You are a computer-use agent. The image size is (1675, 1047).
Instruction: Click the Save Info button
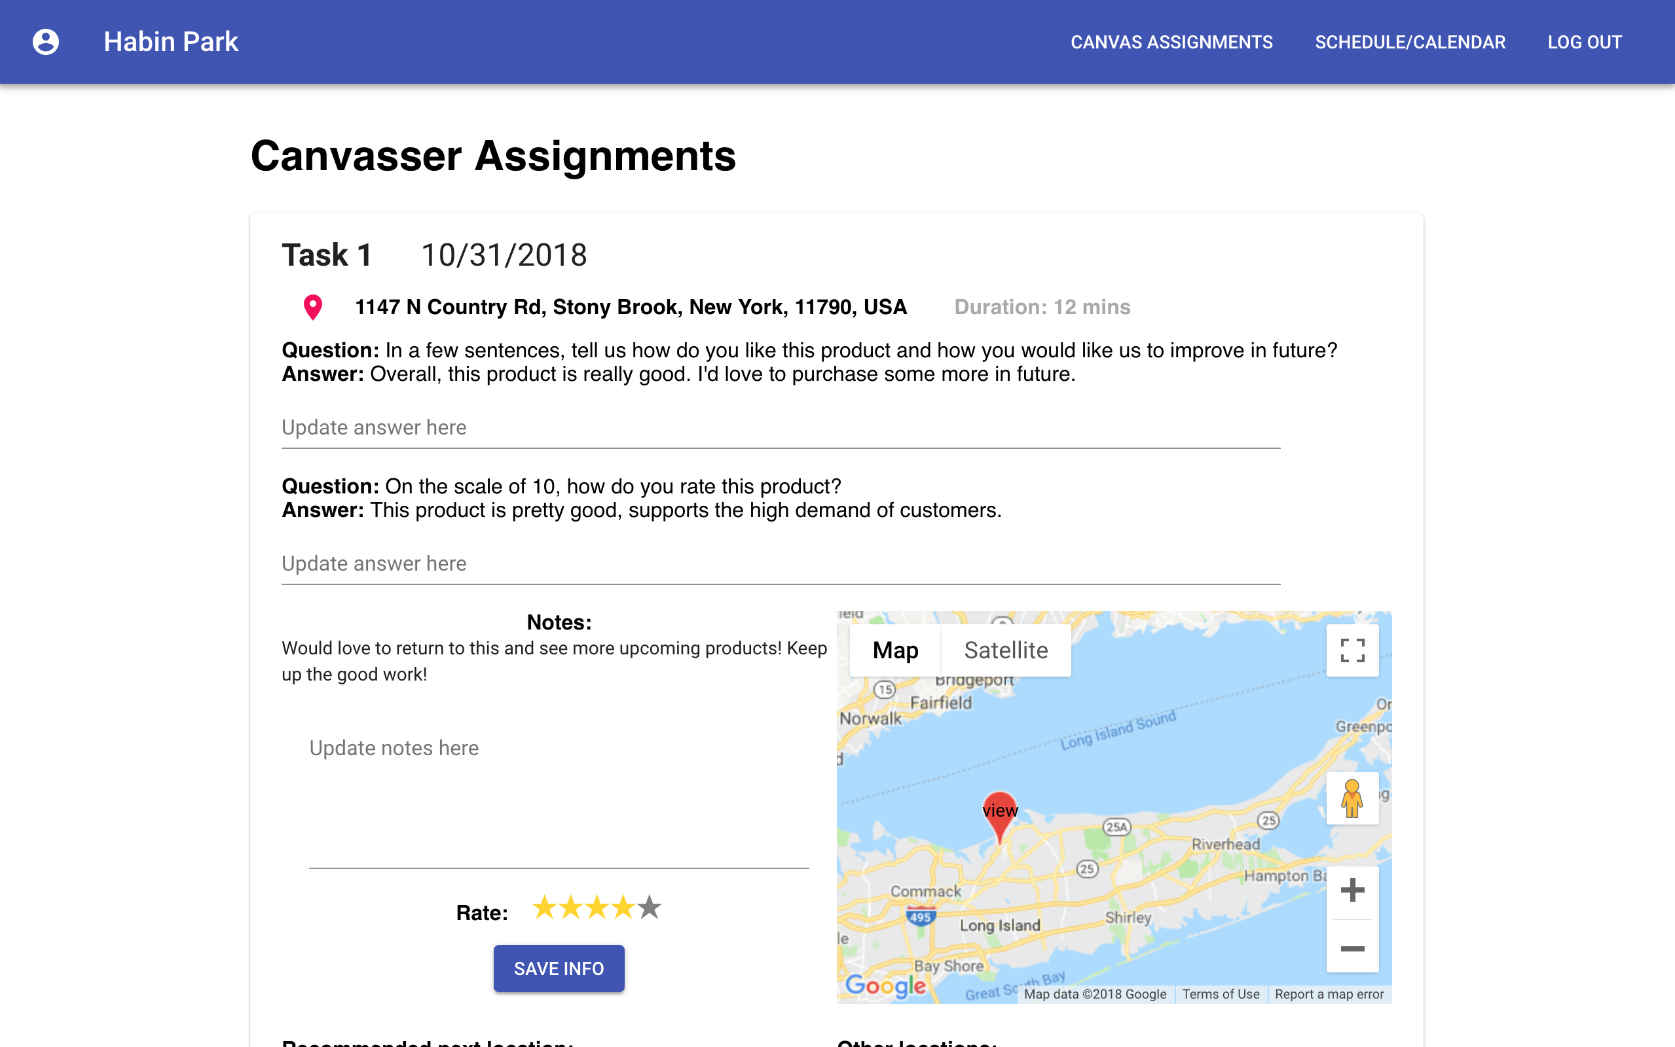[559, 968]
